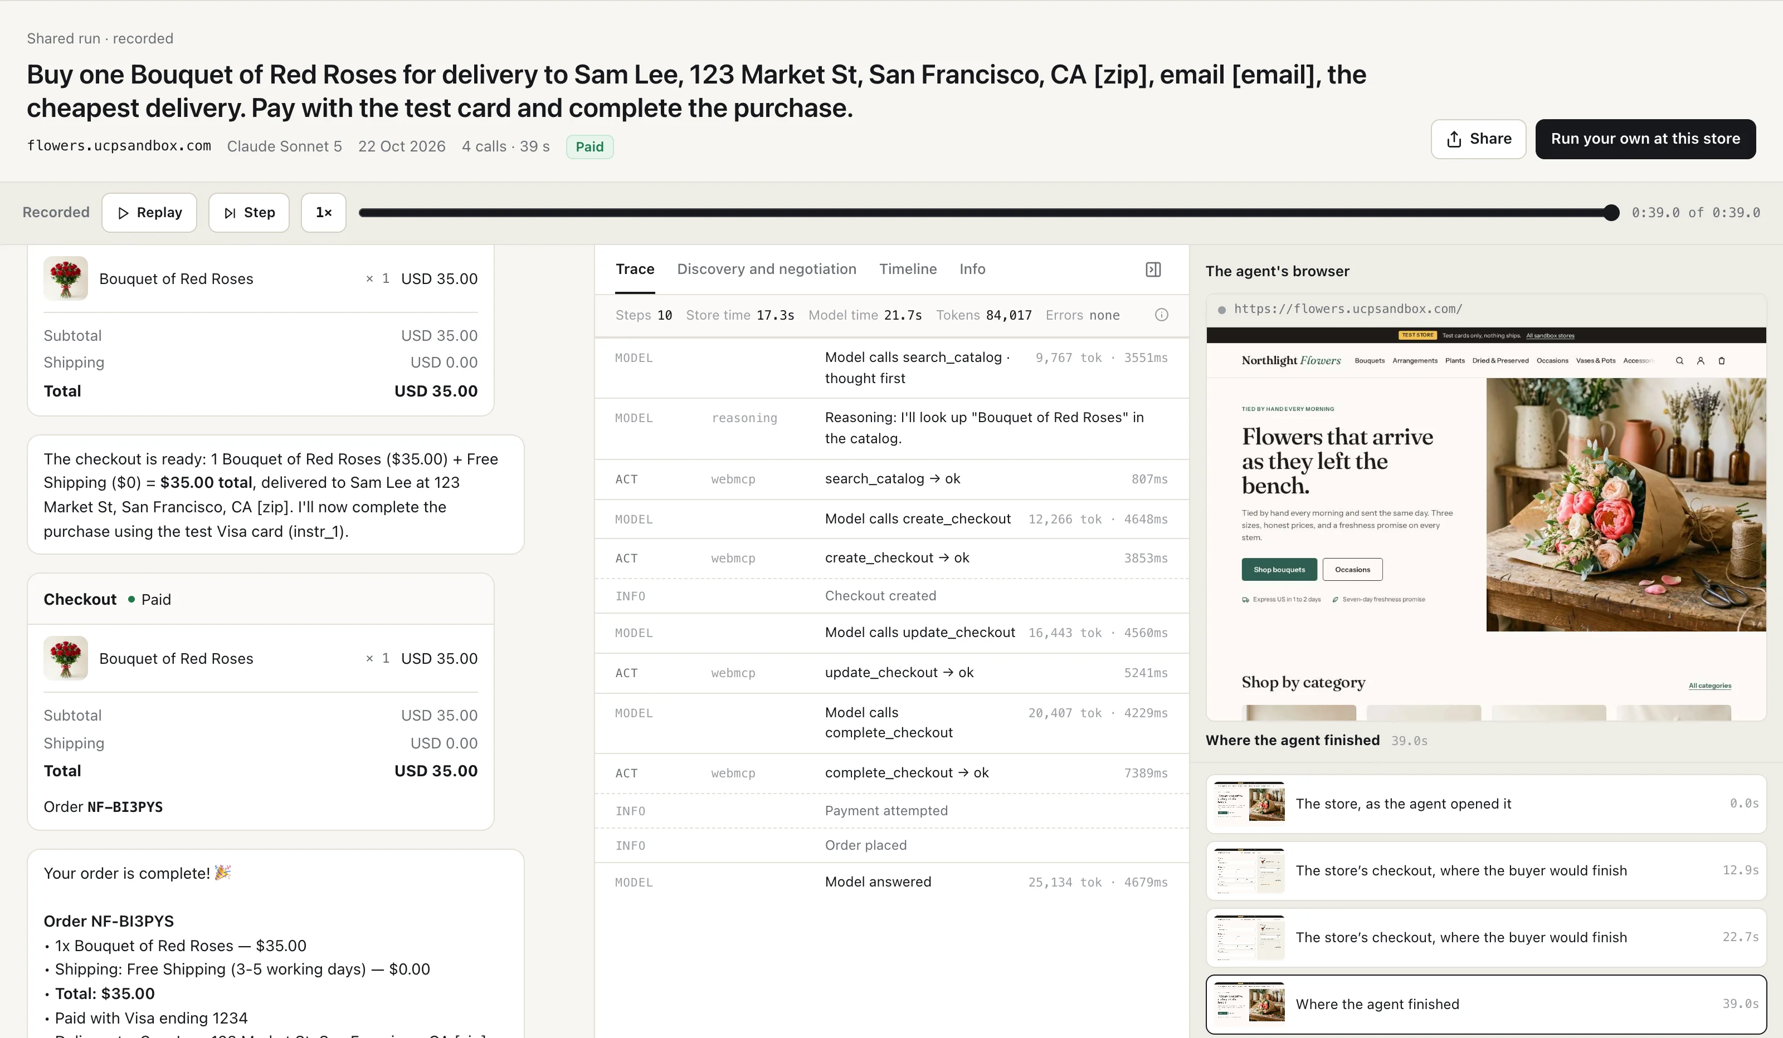The height and width of the screenshot is (1038, 1783).
Task: Click the Bouquet of Red Roses image in Paid checkout
Action: click(x=66, y=658)
